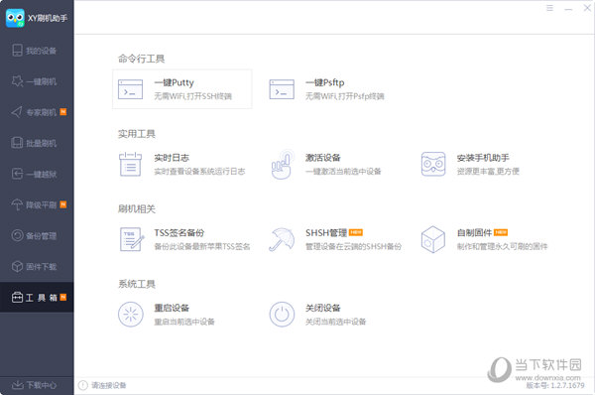
Task: Click NEW badge next to SHSH管理
Action: pyautogui.click(x=356, y=232)
